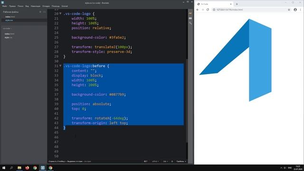Screen dimensions: 304x171
Task: Bookmark this page with the star icon
Action: [289, 9]
